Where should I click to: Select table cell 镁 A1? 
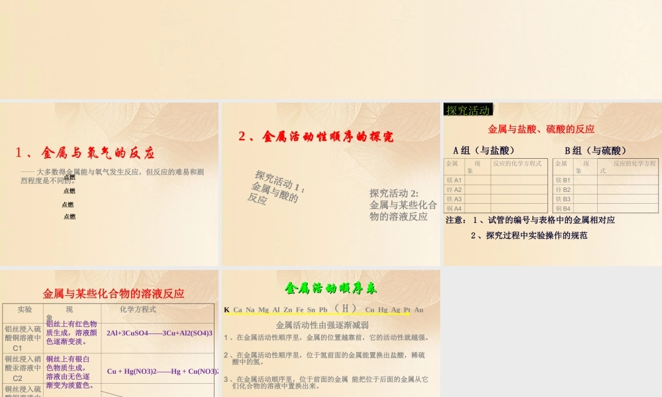click(x=454, y=180)
